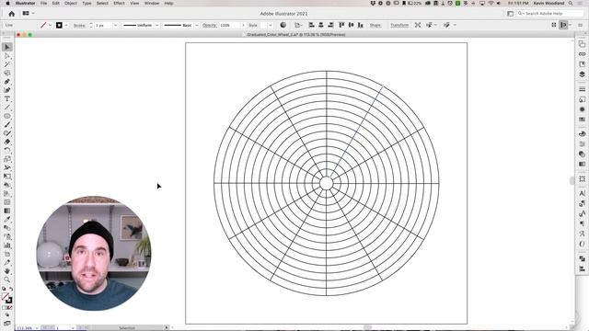Screen dimensions: 589x331
Task: Click the Search Adobe Help field
Action: [x=550, y=14]
